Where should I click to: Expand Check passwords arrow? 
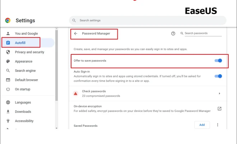coord(219,94)
